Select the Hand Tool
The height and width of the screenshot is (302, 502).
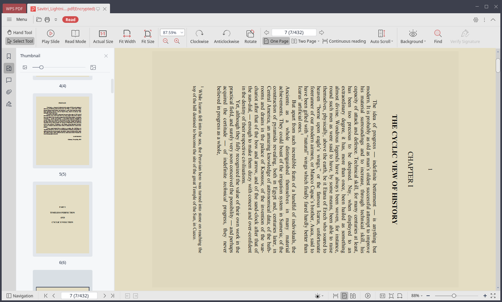[20, 32]
